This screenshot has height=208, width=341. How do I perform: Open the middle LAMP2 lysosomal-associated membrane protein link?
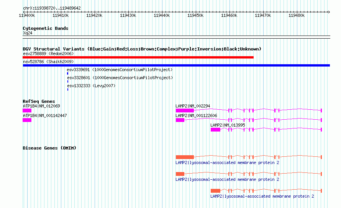click(227, 180)
